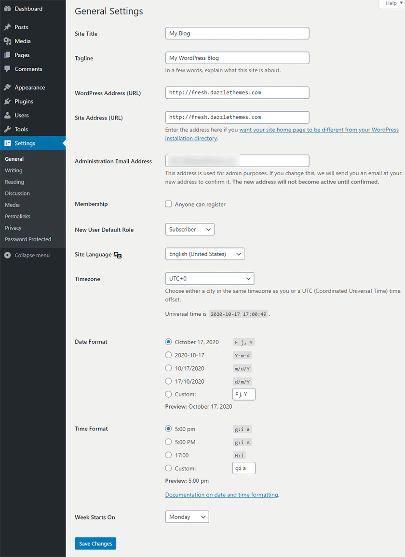Viewport: 405px width, 557px height.
Task: Click the 'H:i' format code label
Action: [x=239, y=455]
